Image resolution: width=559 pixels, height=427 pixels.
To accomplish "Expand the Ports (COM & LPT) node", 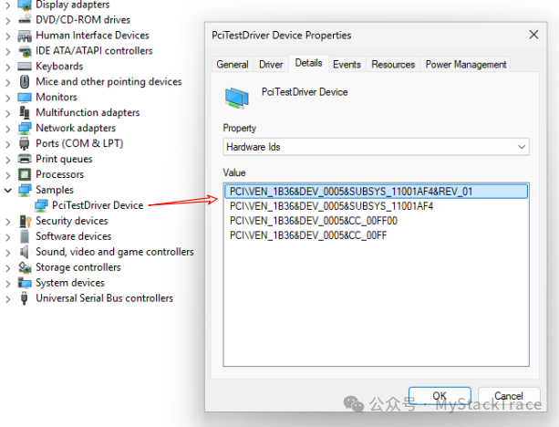I will (x=8, y=144).
